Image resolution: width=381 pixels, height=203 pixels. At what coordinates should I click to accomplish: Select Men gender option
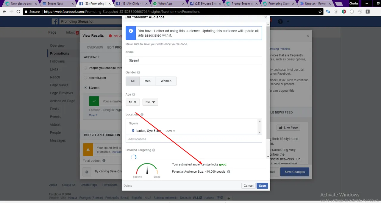point(148,81)
